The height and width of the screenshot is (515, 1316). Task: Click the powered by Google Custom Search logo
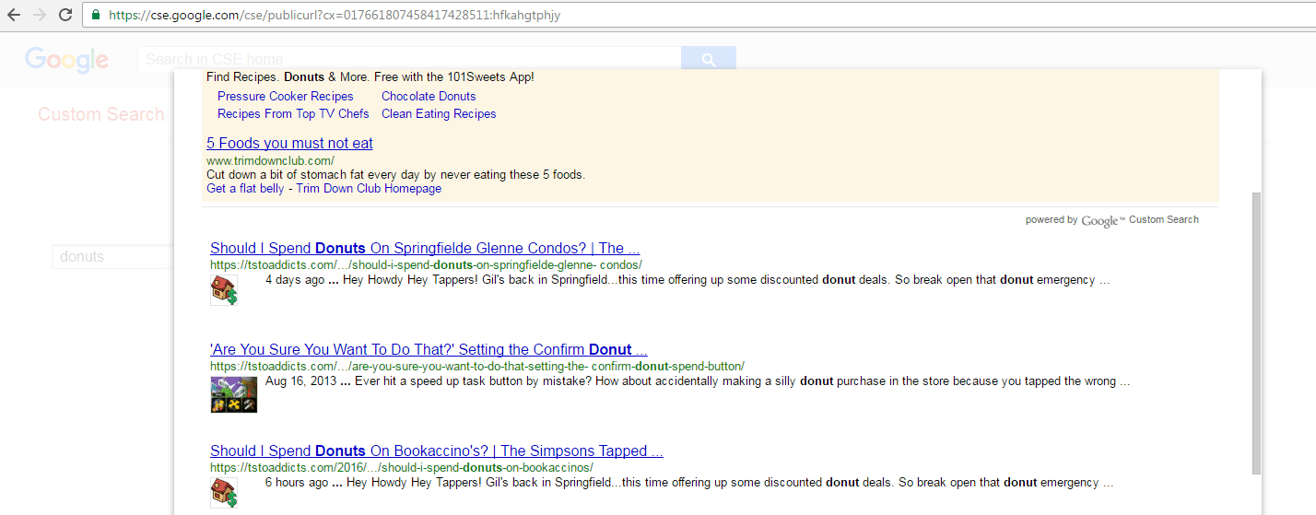click(1112, 220)
